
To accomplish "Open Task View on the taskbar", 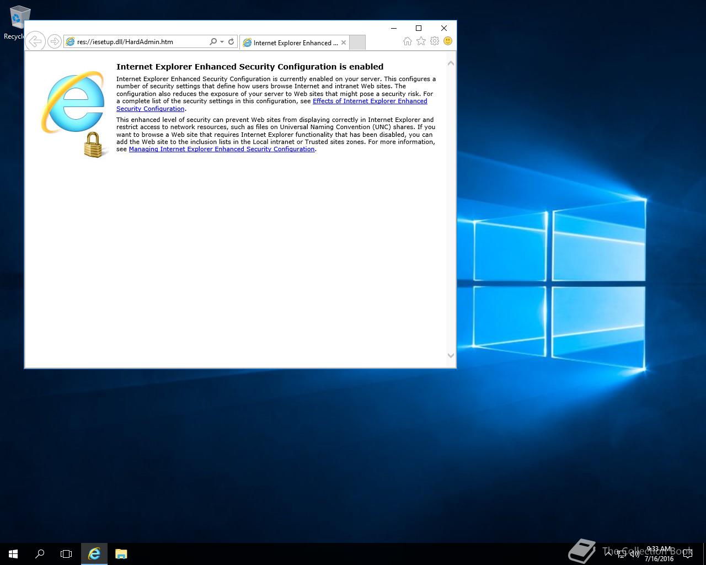I will (x=66, y=554).
